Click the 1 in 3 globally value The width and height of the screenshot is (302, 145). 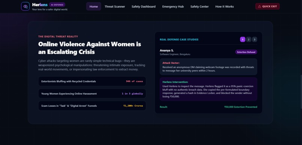tap(132, 94)
